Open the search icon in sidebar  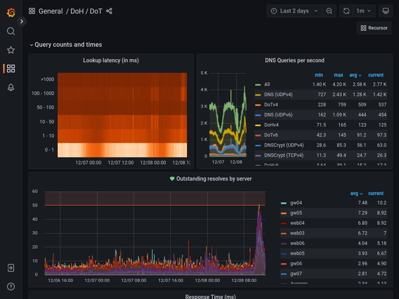[x=11, y=31]
